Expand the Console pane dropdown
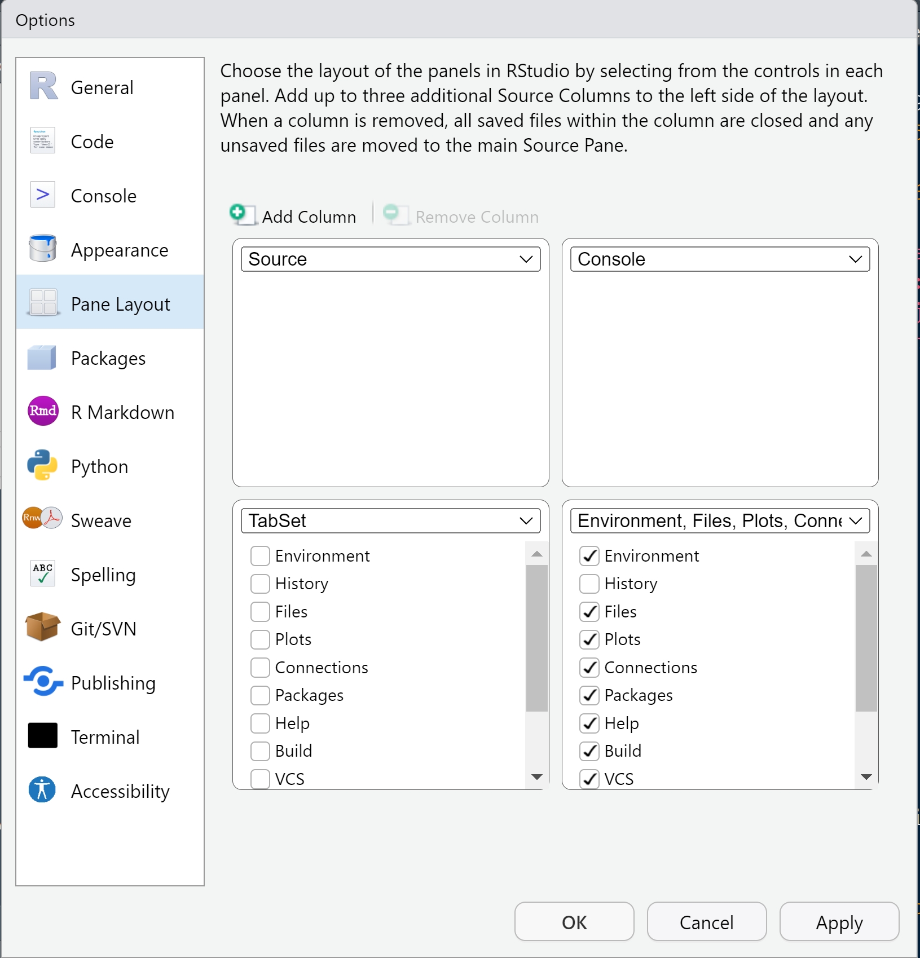 coord(720,259)
